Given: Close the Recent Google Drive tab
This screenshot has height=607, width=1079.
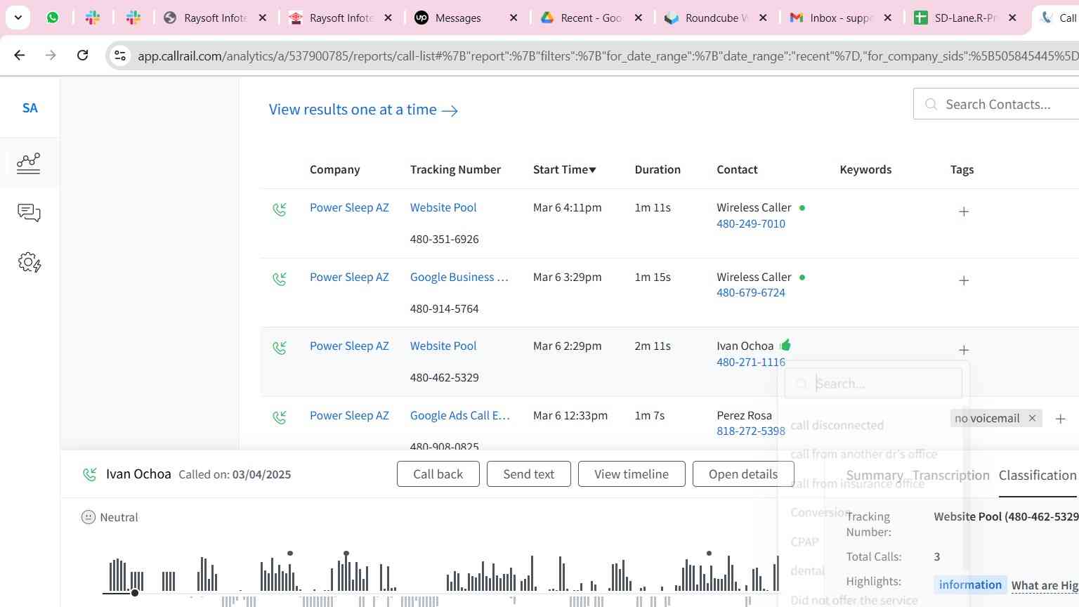Looking at the screenshot, I should click(x=639, y=18).
